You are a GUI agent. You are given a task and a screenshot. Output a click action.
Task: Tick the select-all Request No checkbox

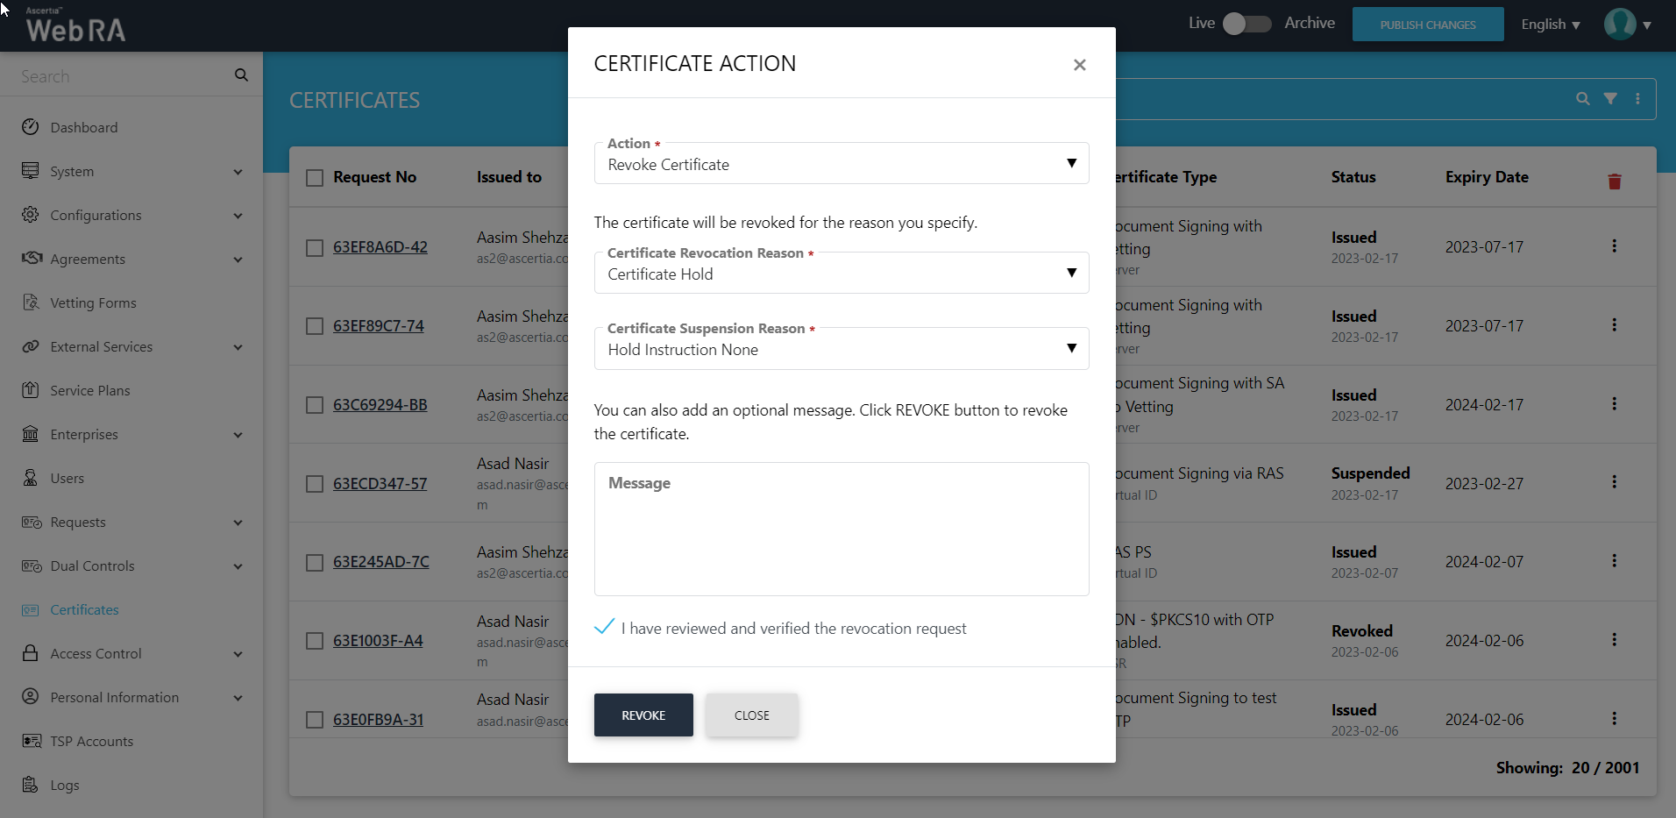315,178
